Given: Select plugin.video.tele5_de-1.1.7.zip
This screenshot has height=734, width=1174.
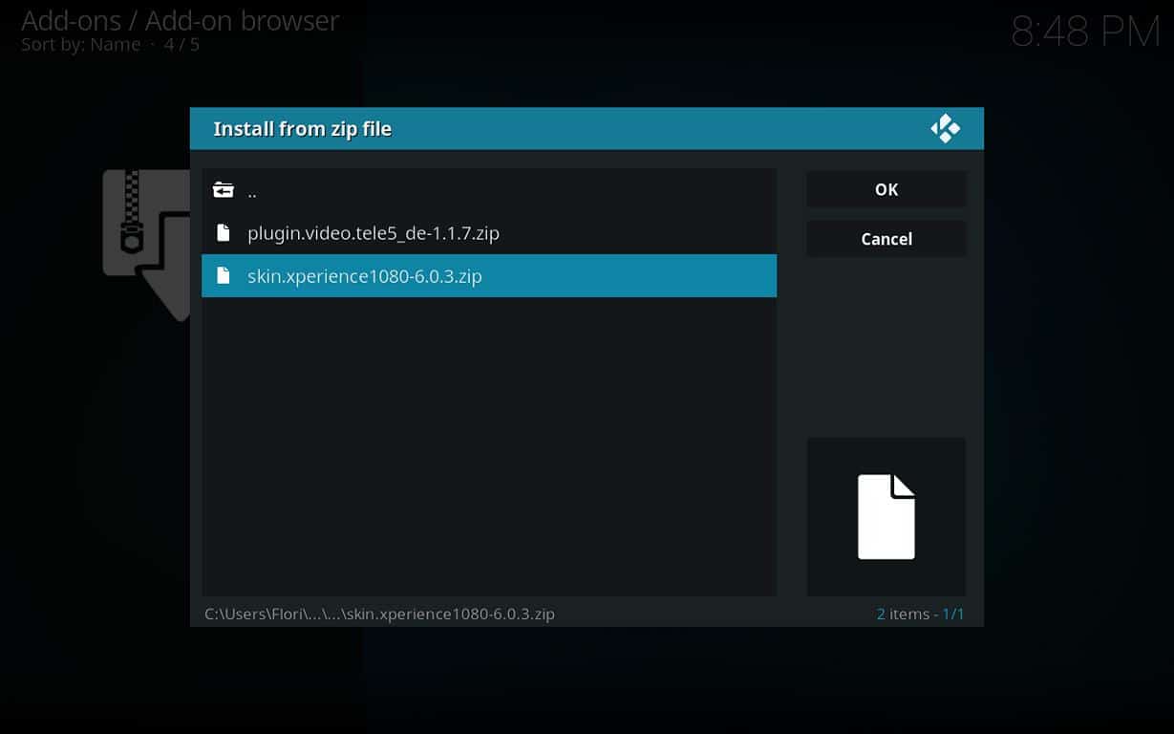Looking at the screenshot, I should [488, 232].
